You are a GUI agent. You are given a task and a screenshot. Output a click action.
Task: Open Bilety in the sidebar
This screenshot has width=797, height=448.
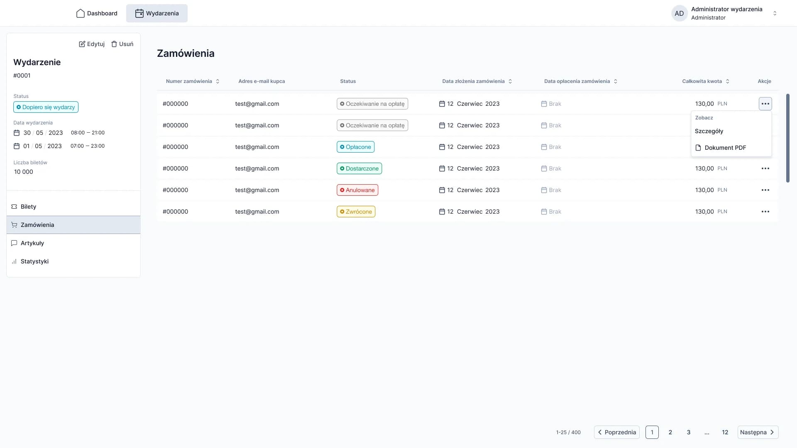pyautogui.click(x=29, y=207)
